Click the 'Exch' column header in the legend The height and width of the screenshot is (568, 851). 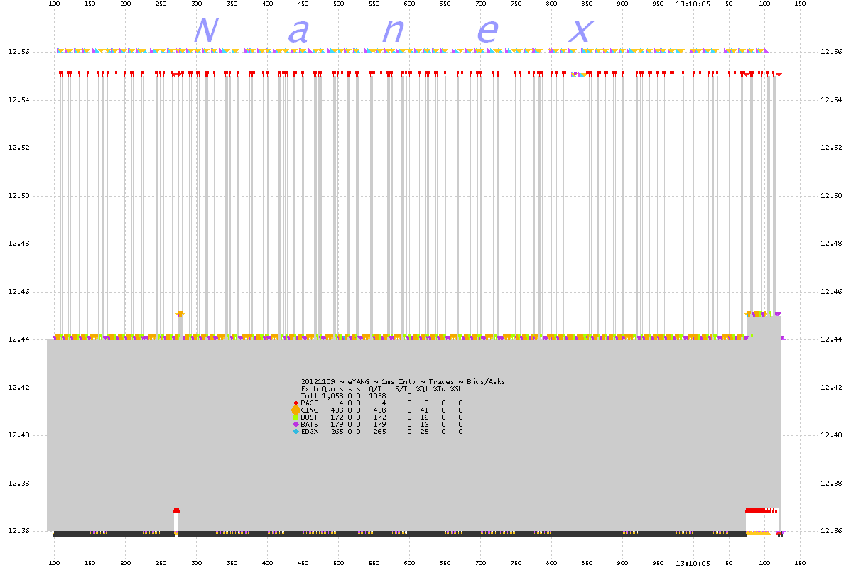click(x=309, y=389)
